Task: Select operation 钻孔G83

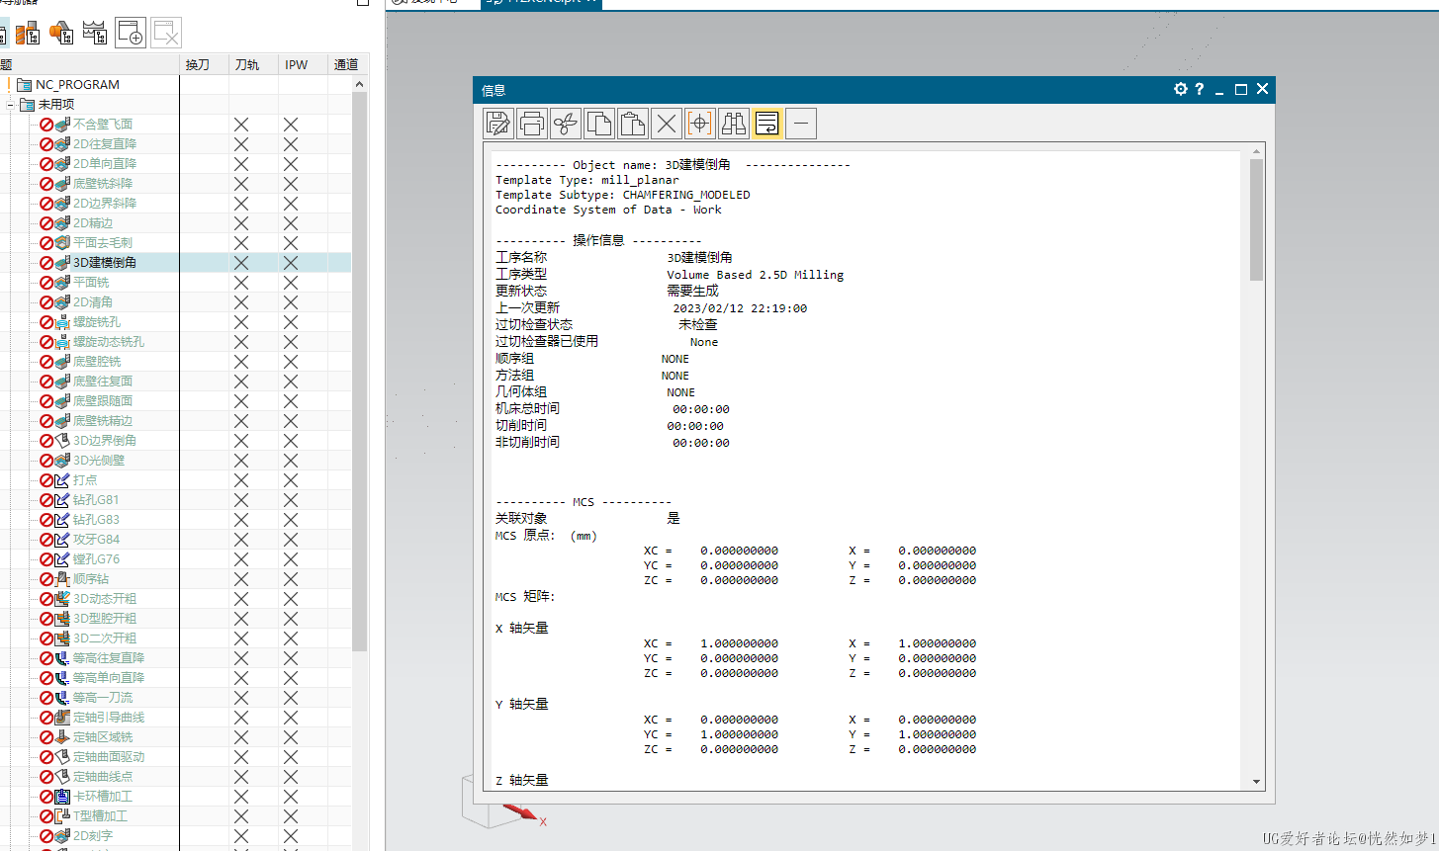Action: click(96, 520)
